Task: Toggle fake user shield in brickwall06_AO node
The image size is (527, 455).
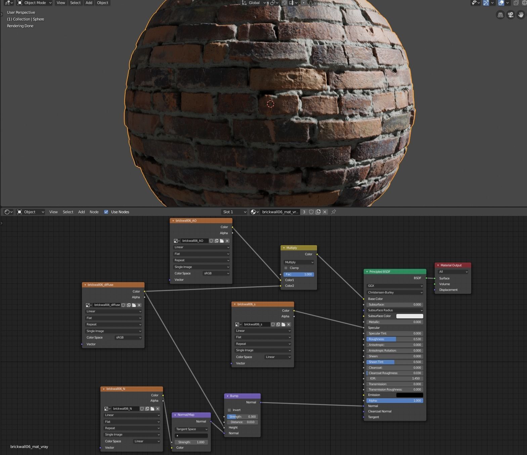Action: 211,241
